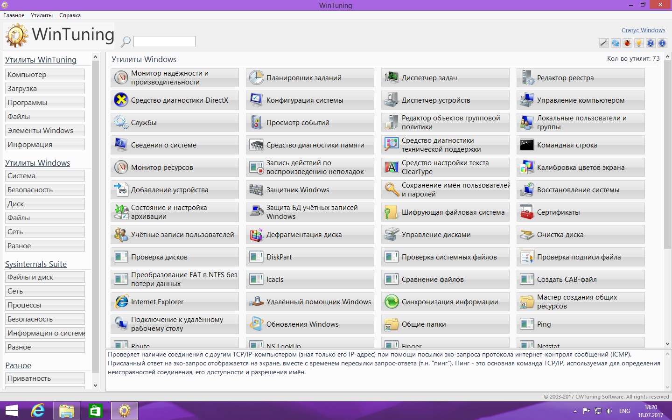The image size is (672, 420).
Task: Open Управление компьютером
Action: click(x=581, y=100)
